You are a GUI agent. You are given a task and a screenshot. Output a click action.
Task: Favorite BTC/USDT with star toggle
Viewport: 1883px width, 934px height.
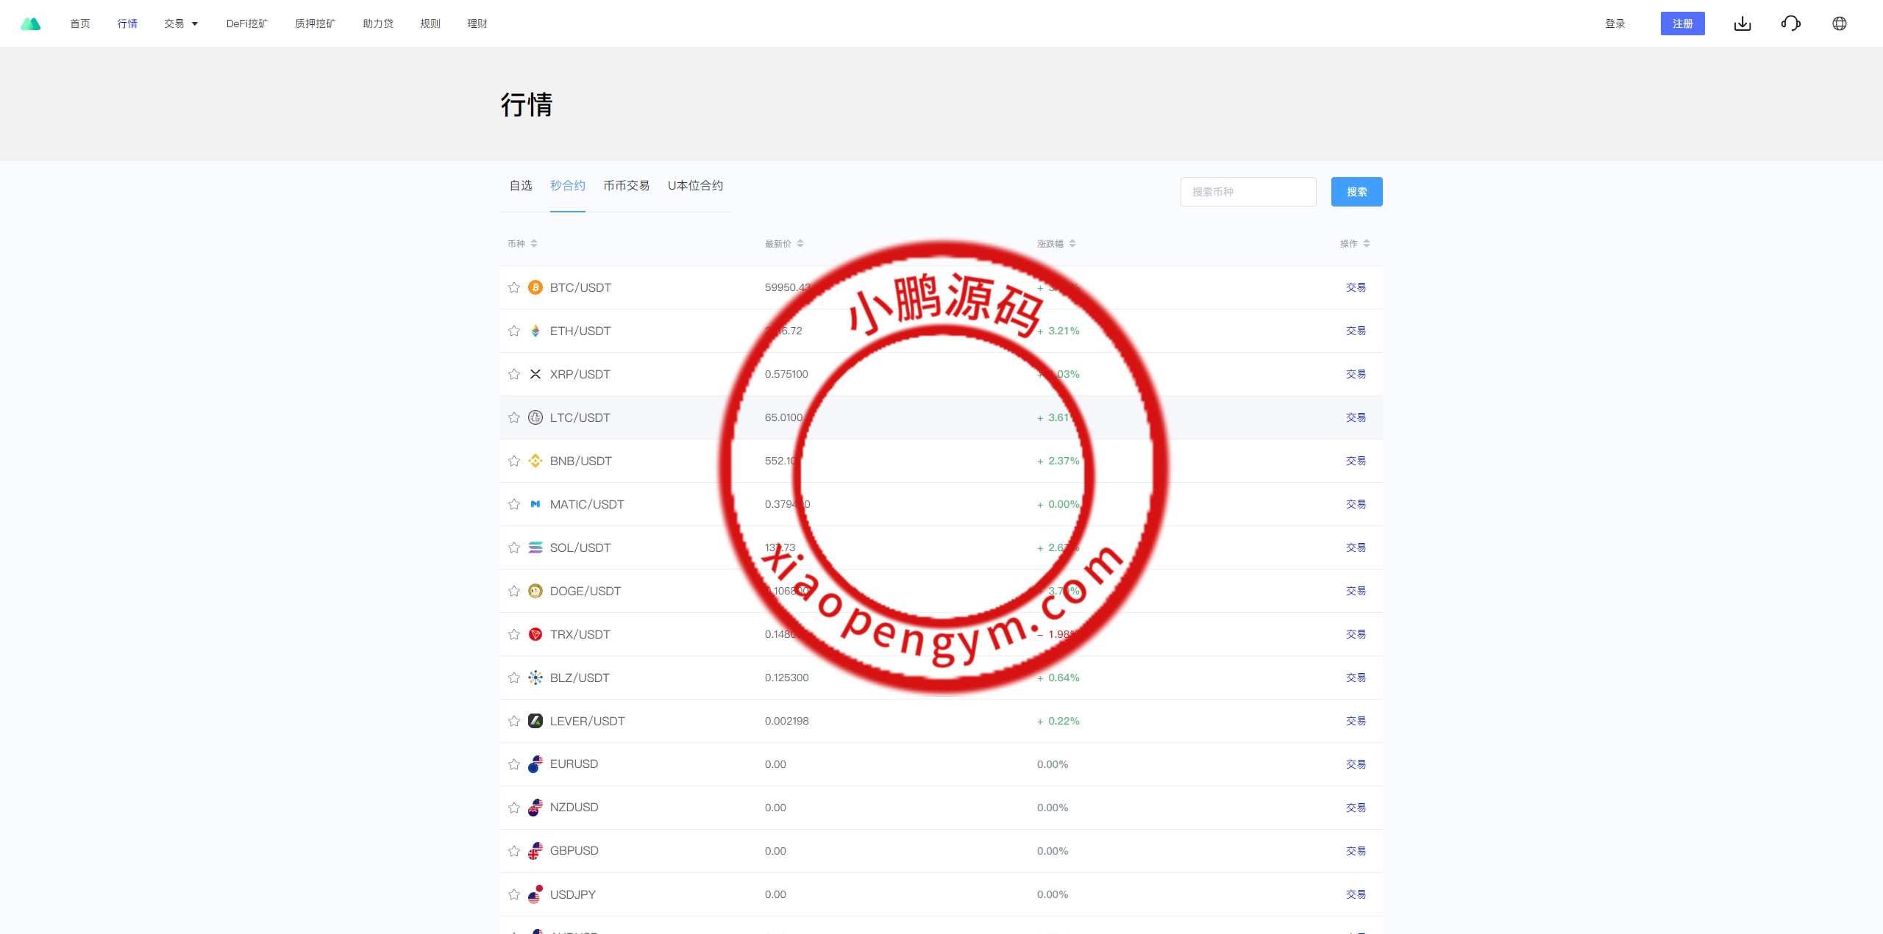pos(514,287)
